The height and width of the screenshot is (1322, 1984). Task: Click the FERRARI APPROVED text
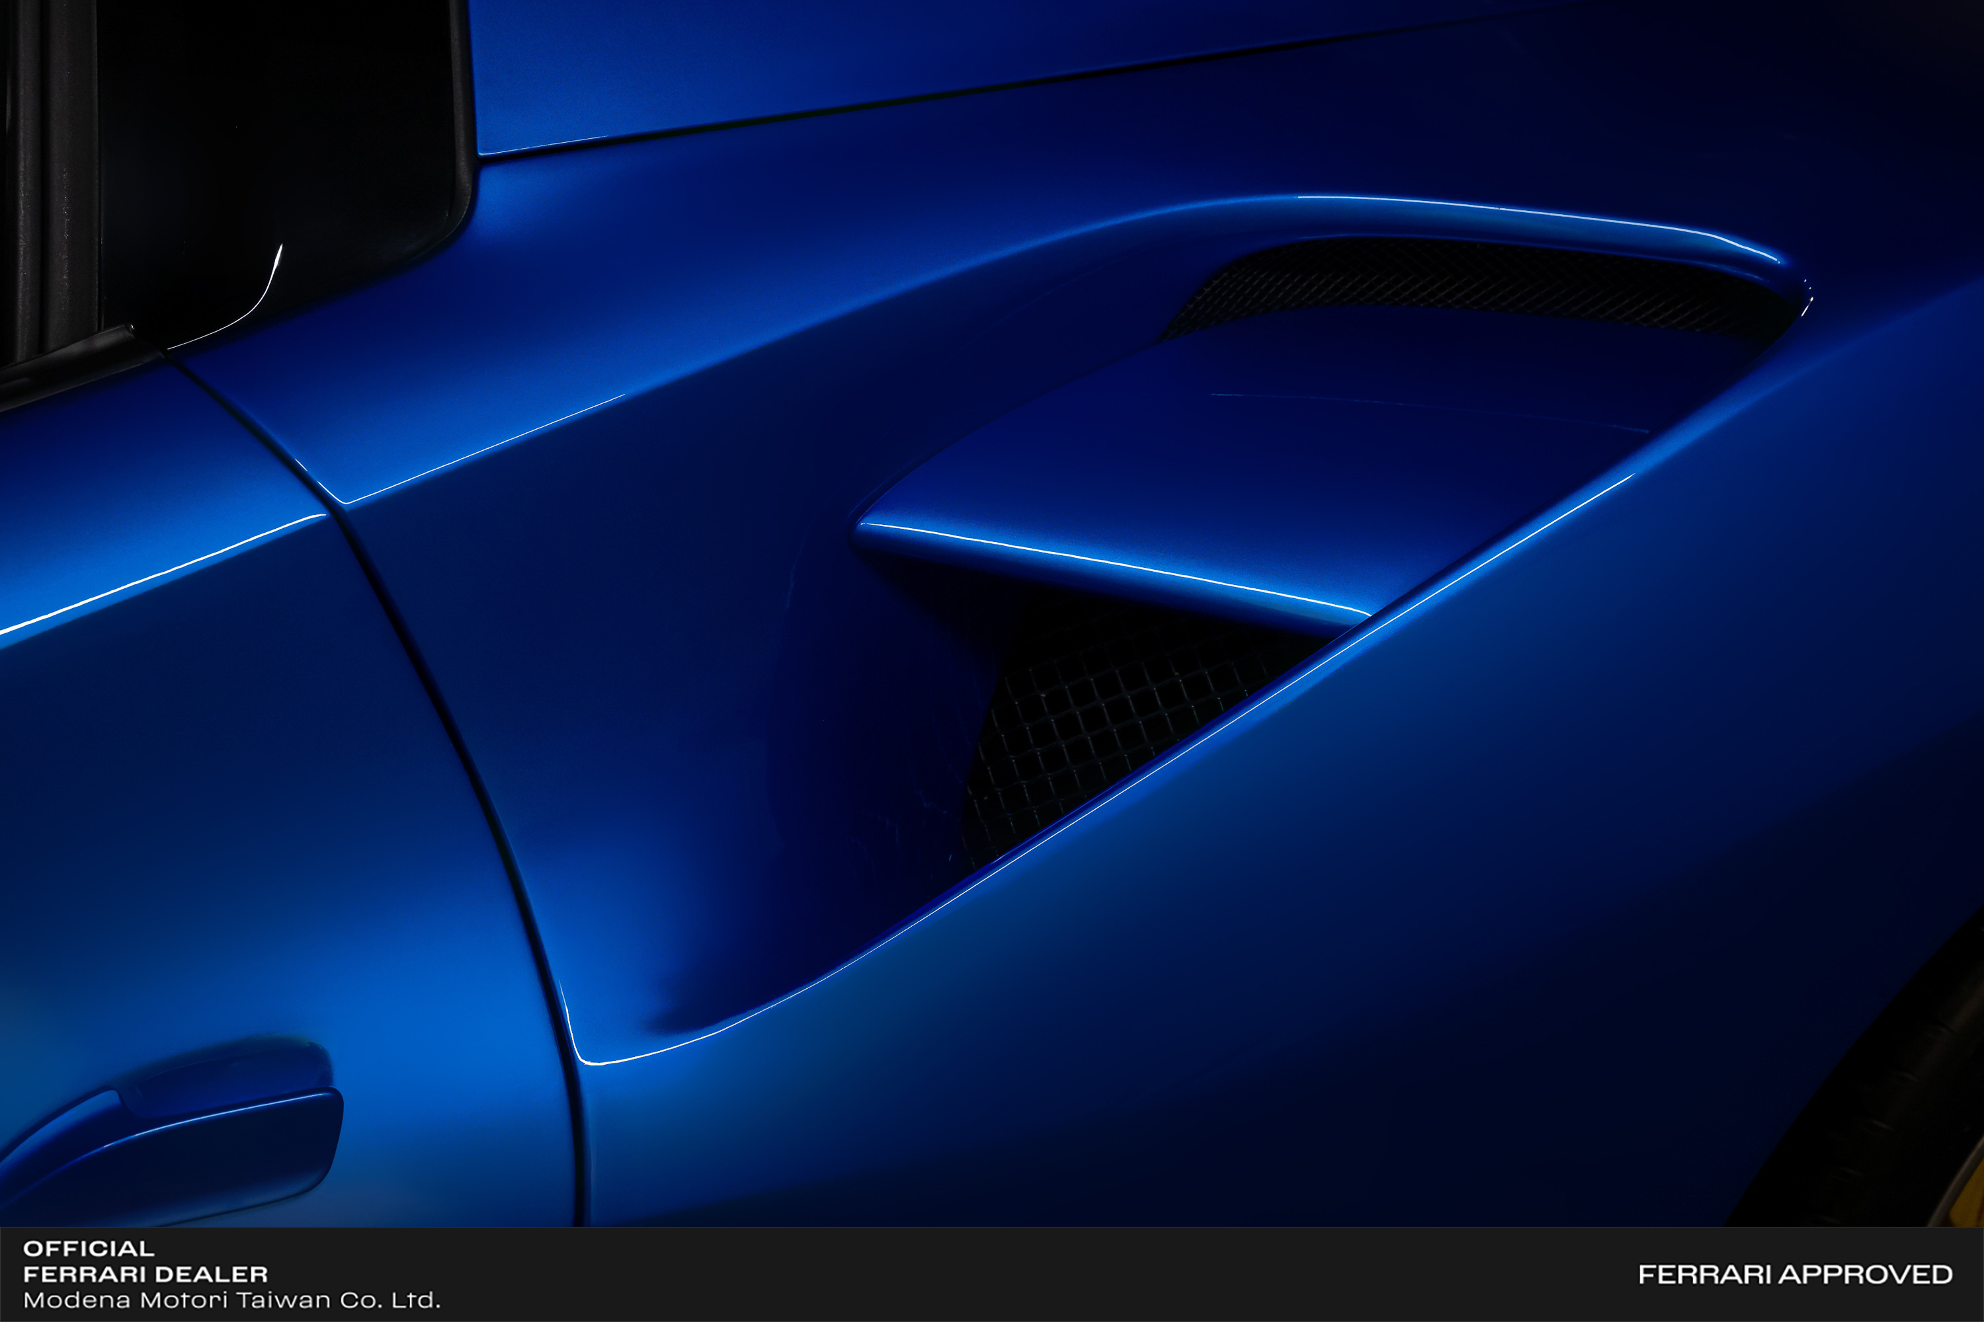coord(1795,1275)
